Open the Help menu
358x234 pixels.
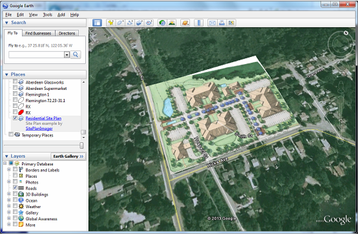click(74, 15)
